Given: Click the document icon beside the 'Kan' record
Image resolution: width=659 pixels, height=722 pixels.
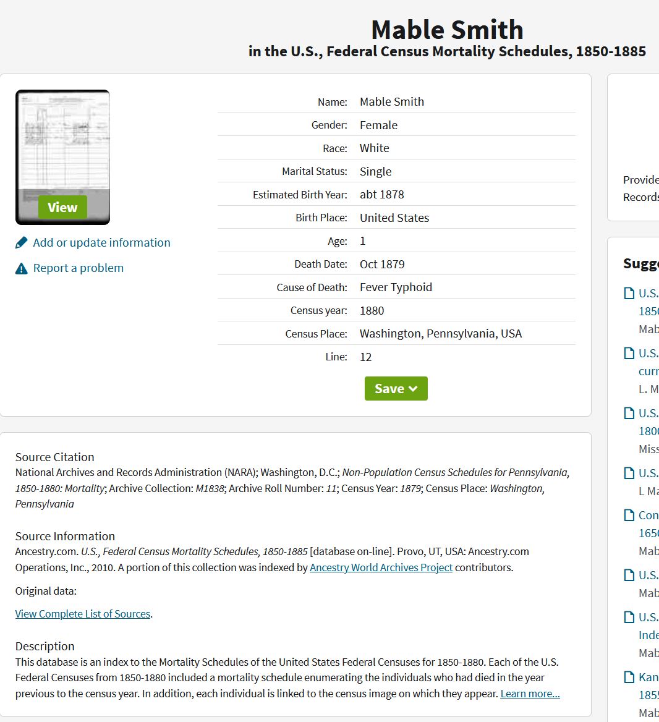Looking at the screenshot, I should tap(629, 677).
